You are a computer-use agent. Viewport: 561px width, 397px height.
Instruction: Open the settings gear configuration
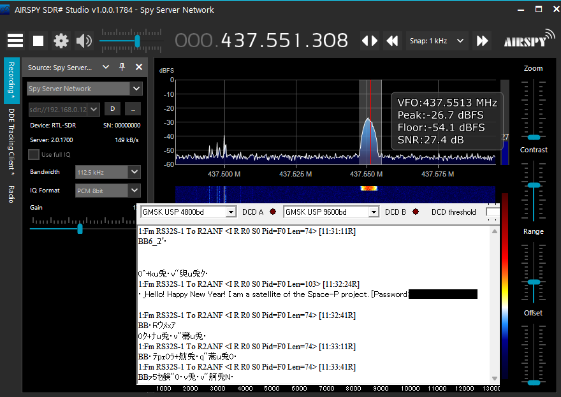click(x=61, y=41)
